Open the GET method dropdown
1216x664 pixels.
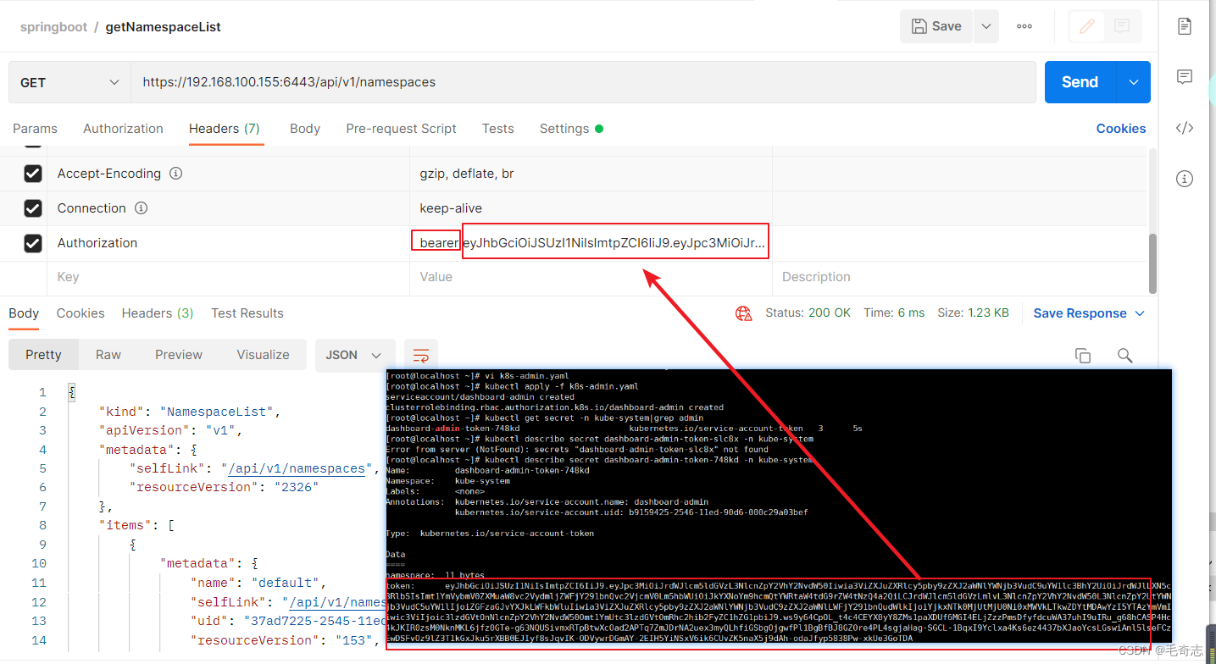point(69,82)
